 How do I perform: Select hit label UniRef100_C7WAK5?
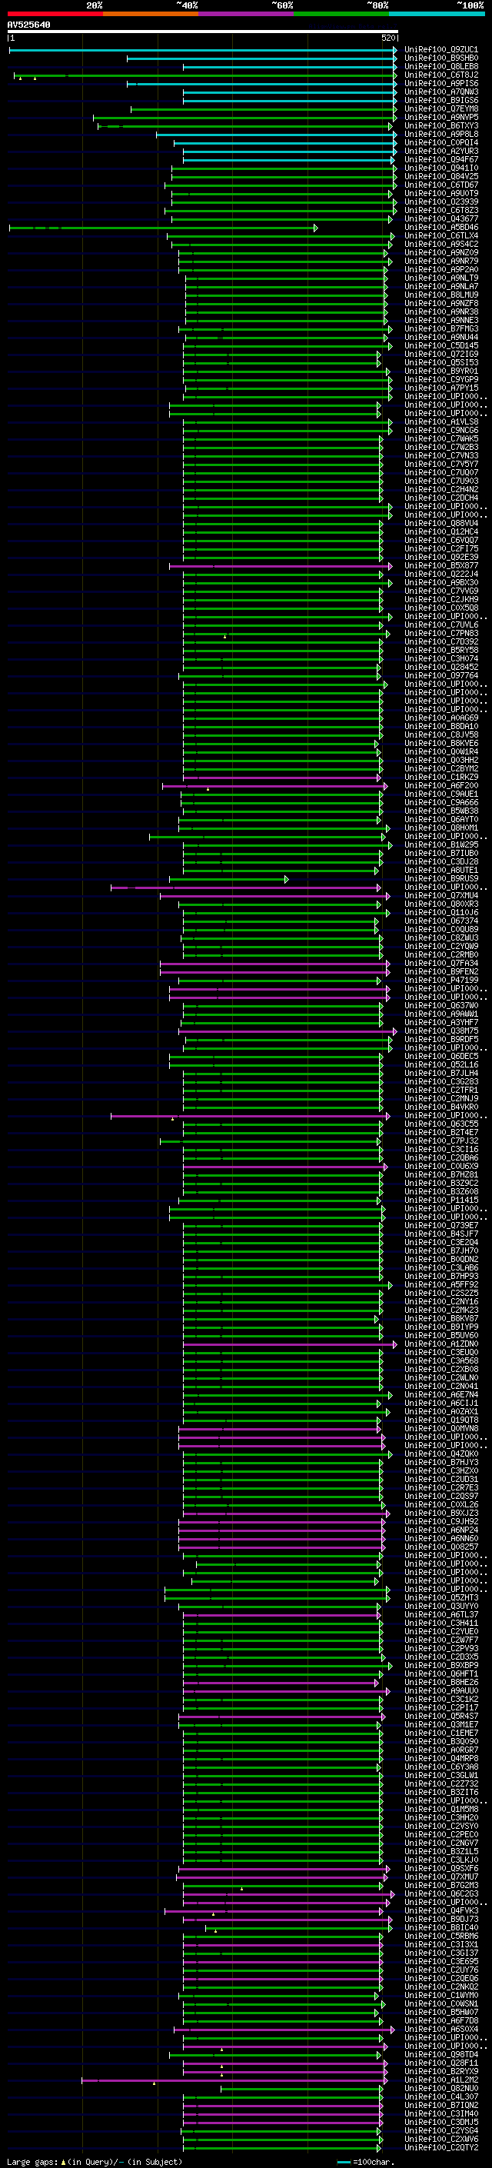(x=441, y=438)
